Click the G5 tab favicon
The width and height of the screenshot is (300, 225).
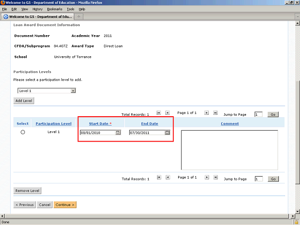coord(6,17)
